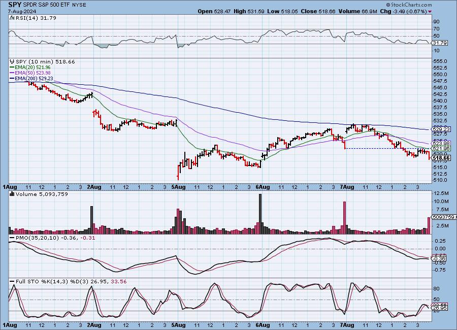Click the 10 level on RSI axis
Viewport: 457px width, 330px height.
tap(437, 51)
